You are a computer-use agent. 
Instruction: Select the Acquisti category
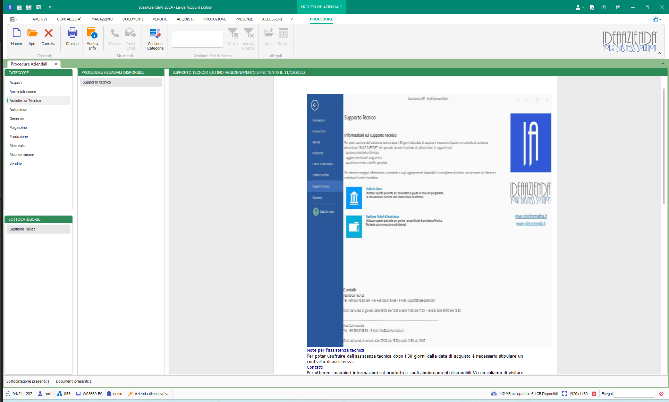[39, 82]
